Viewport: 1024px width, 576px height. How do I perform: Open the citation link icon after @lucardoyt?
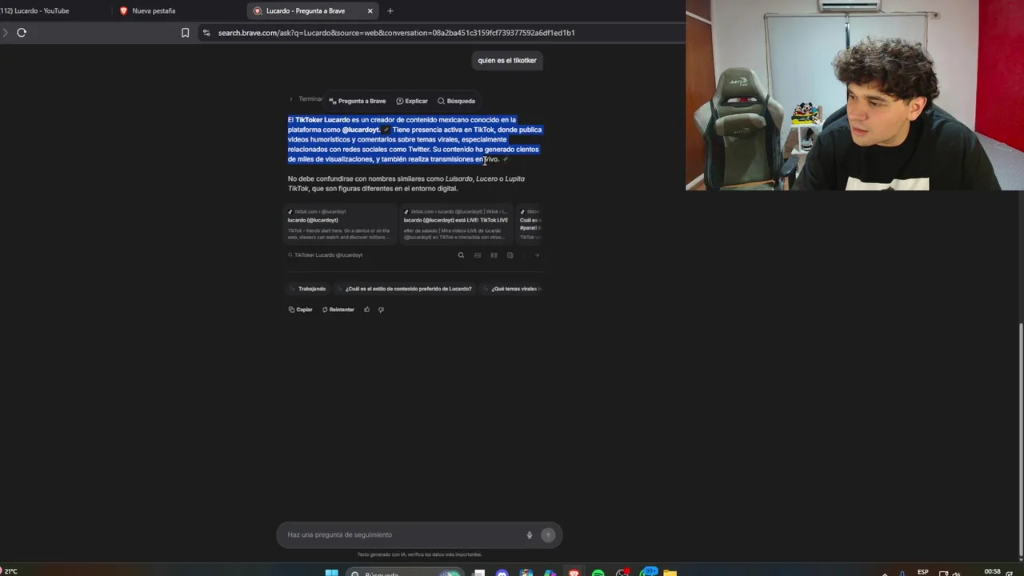pos(386,130)
